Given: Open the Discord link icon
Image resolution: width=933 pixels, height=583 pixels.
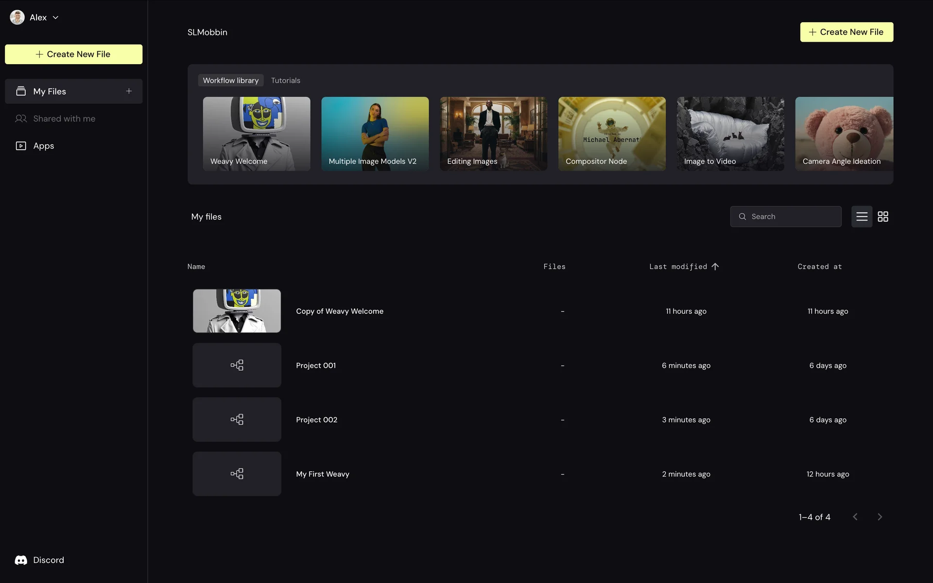Looking at the screenshot, I should (x=21, y=560).
